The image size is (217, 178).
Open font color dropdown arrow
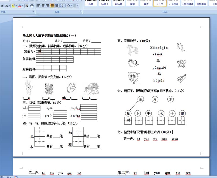tap(23, 6)
